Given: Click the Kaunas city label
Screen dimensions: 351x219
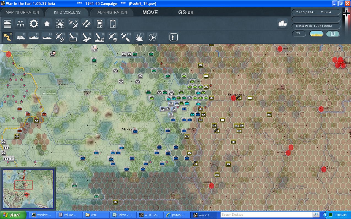Looking at the screenshot, I should (63, 84).
